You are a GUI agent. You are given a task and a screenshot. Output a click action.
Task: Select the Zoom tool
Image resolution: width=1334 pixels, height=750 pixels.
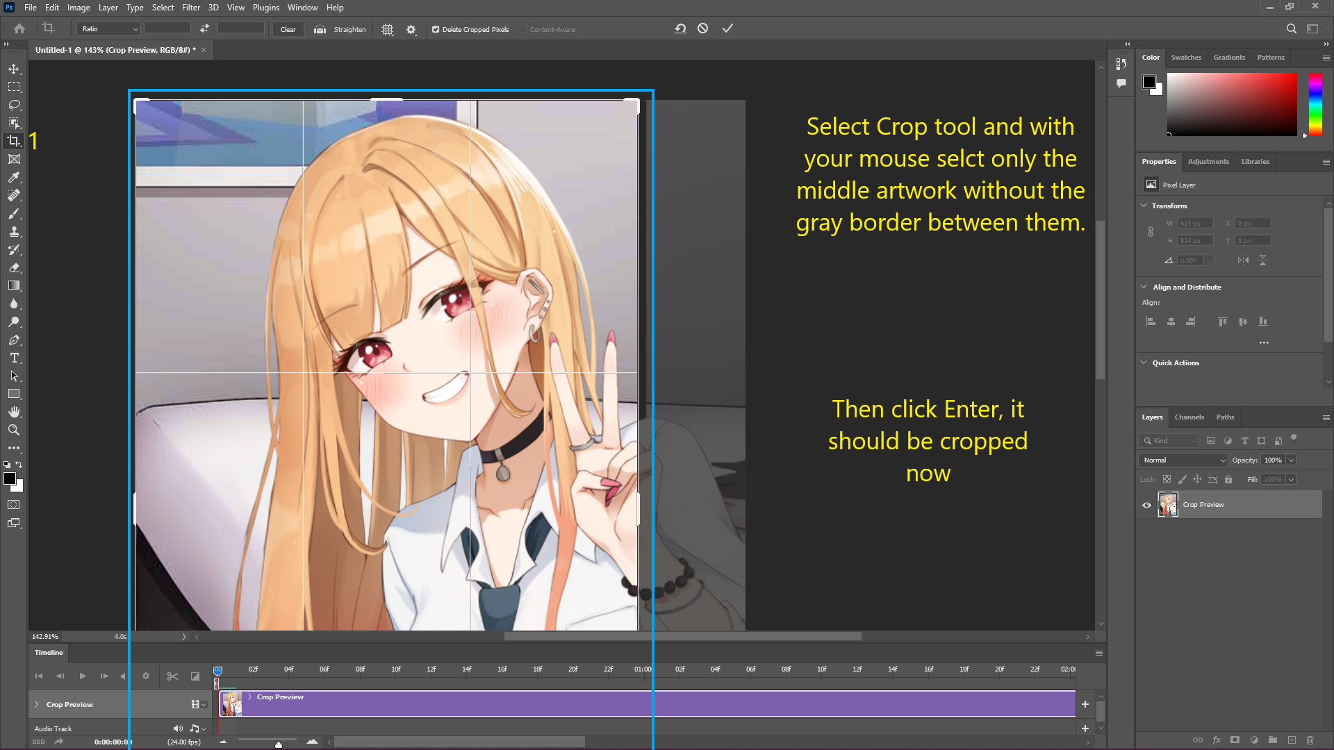click(14, 431)
